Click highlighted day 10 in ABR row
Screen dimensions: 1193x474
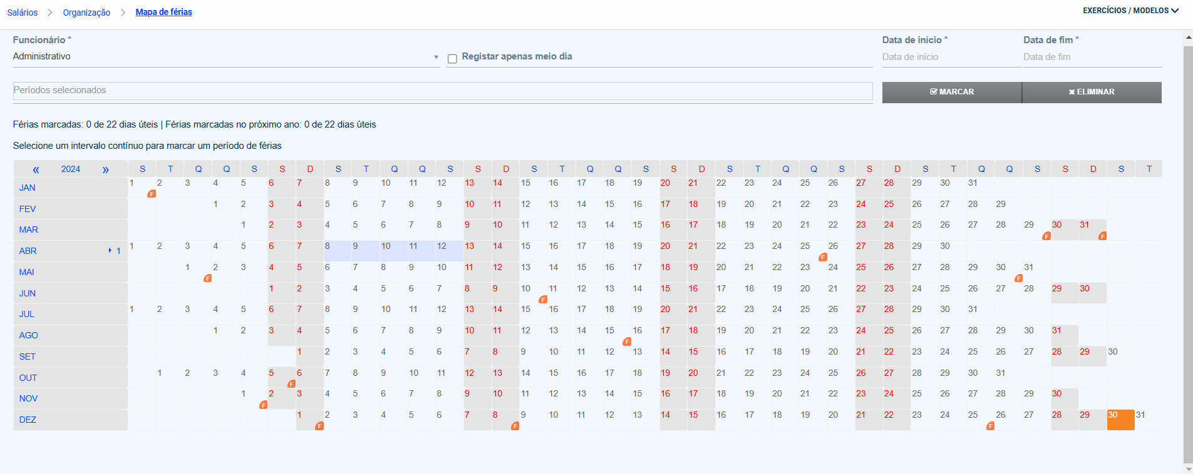pos(393,251)
